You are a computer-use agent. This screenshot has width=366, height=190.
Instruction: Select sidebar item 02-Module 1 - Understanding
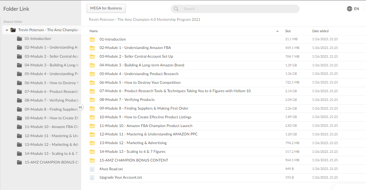click(x=51, y=47)
